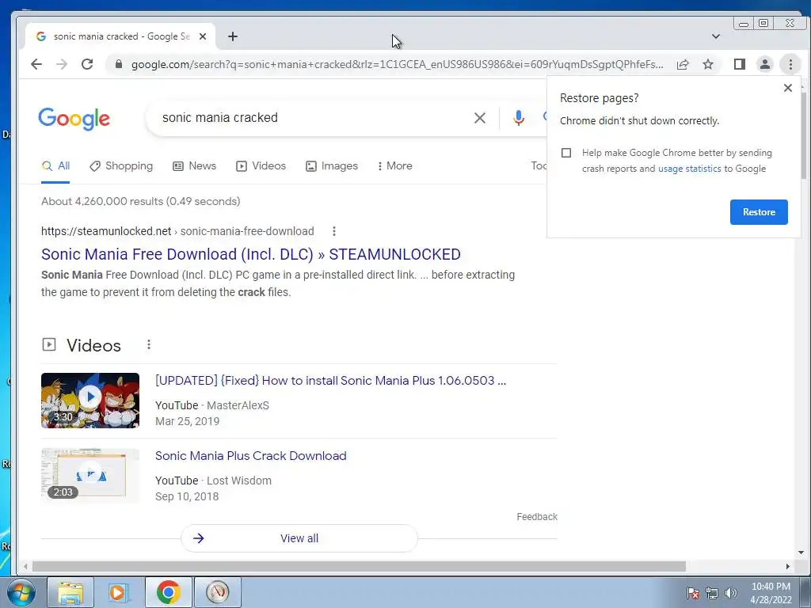Reload the page with the refresh icon

(x=87, y=64)
